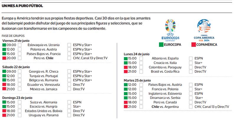Check the box before Polonia vs. Austria
The height and width of the screenshot is (121, 236).
click(x=20, y=49)
